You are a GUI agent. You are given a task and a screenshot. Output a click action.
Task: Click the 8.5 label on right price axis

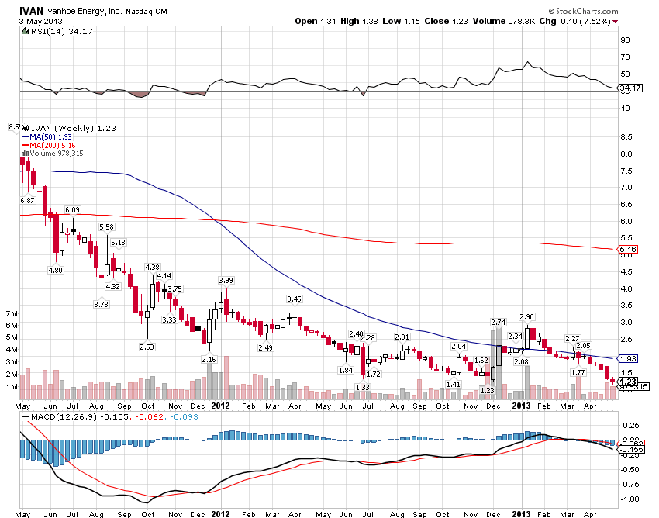(626, 137)
